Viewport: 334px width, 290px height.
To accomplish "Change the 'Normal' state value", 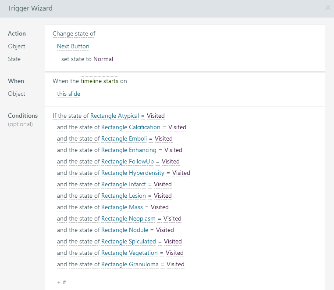I will coord(103,59).
